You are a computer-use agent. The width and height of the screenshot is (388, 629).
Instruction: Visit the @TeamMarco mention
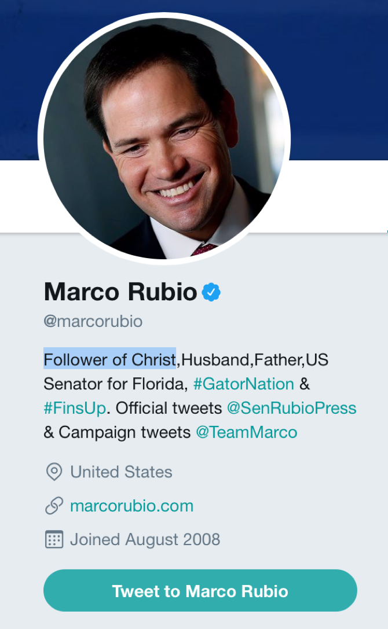246,432
